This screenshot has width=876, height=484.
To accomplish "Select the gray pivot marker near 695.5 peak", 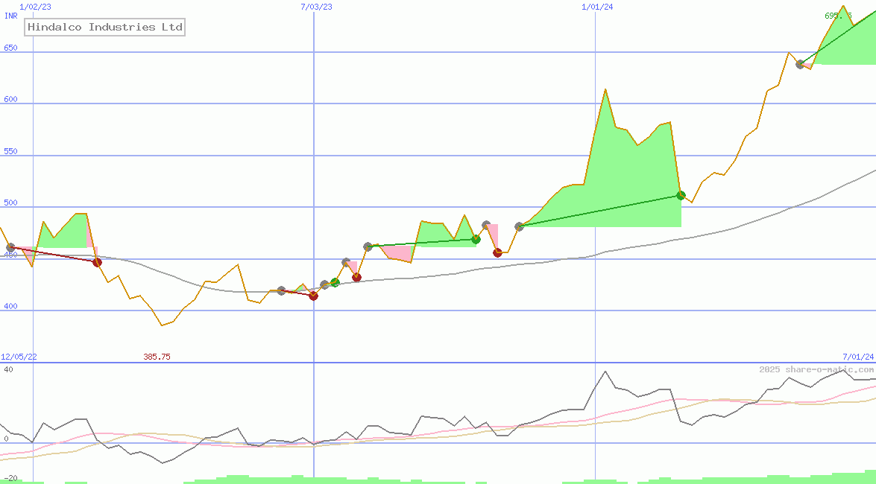I will (x=800, y=65).
